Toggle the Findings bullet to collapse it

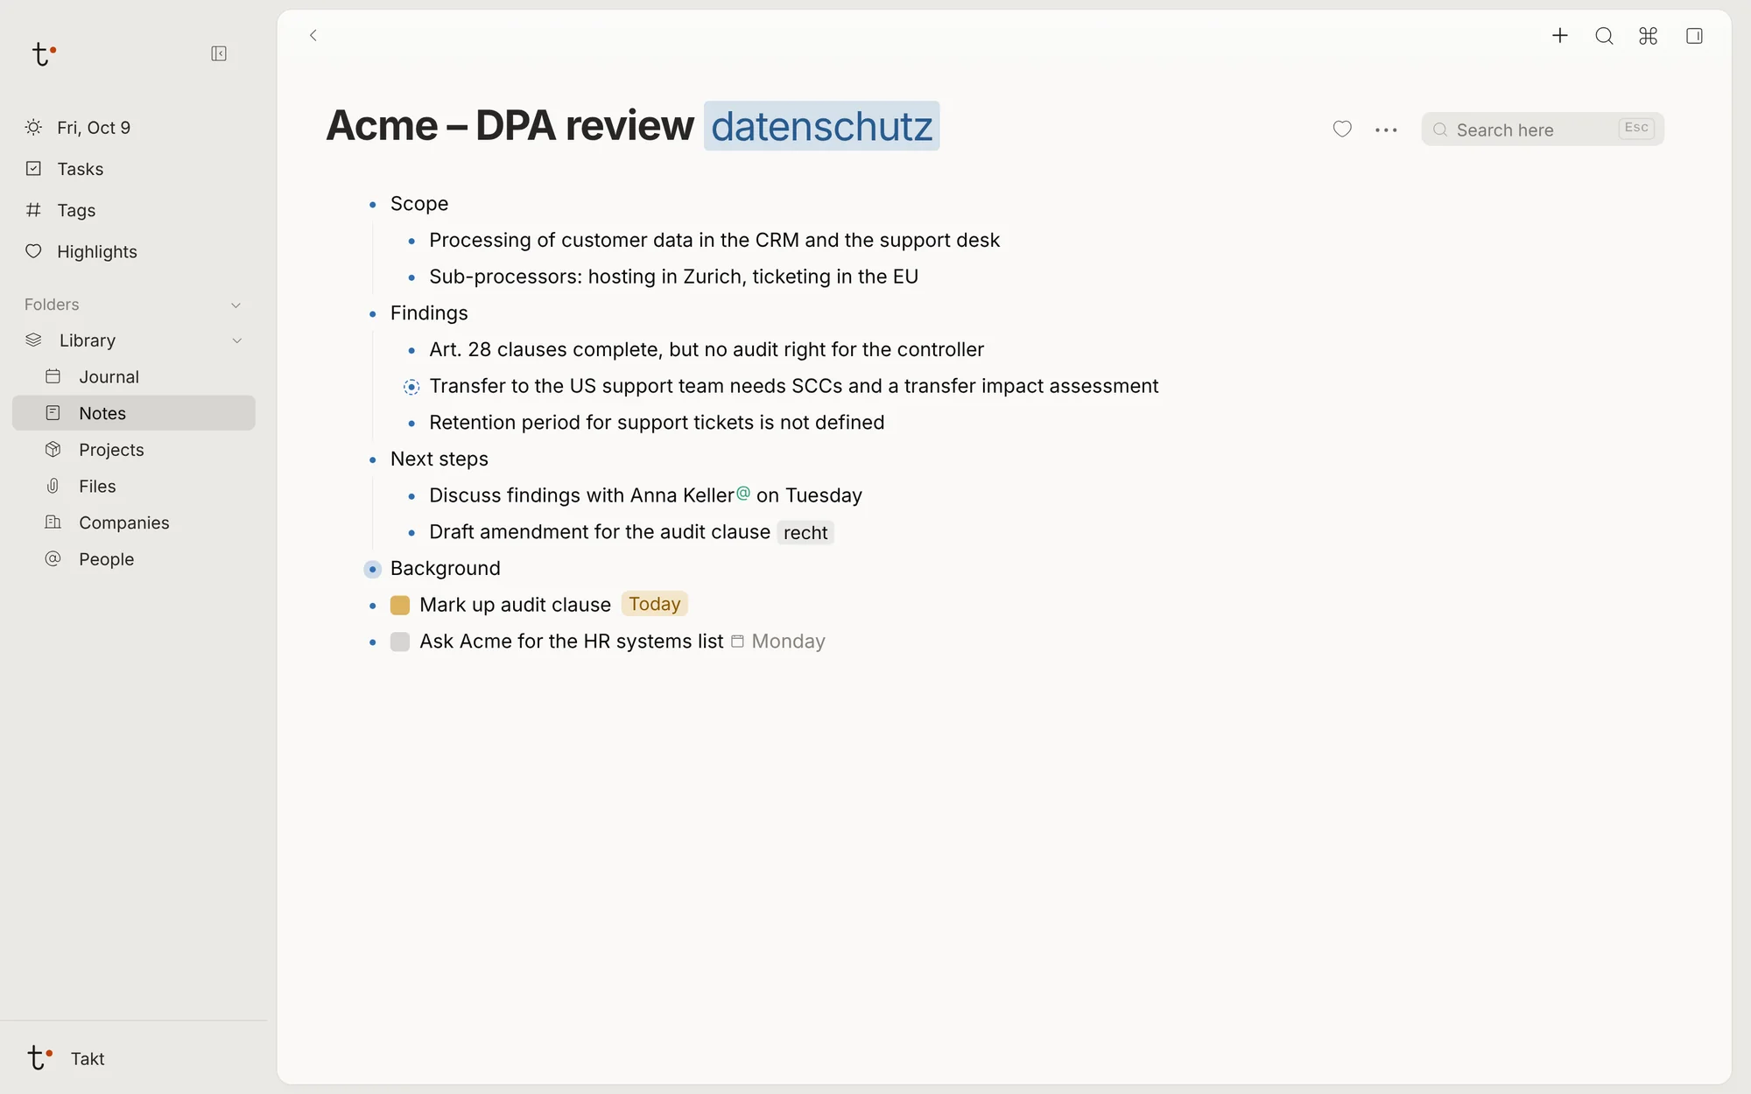pos(372,314)
